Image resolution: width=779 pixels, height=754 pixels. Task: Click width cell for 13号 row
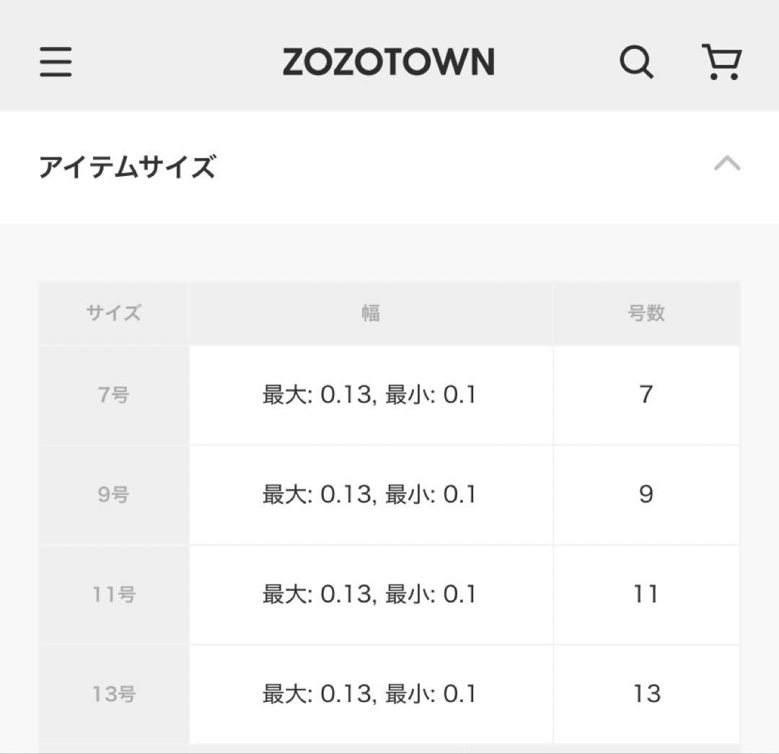(370, 694)
